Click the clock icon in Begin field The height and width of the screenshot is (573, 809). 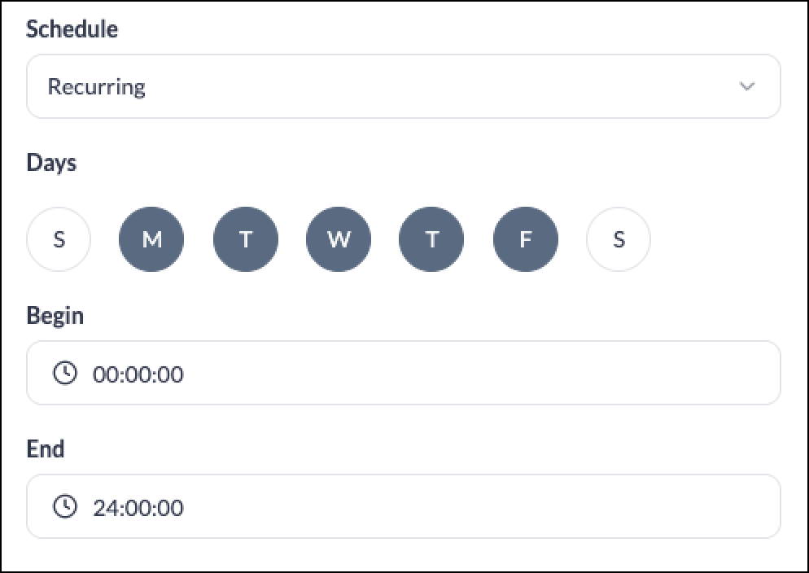(x=65, y=373)
